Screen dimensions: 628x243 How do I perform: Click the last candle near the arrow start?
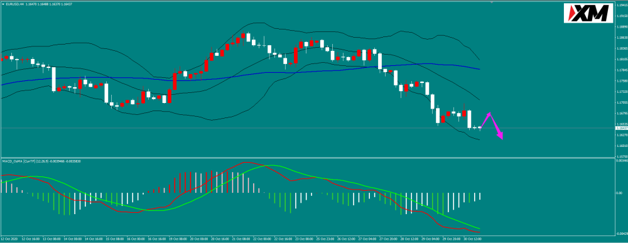click(480, 127)
